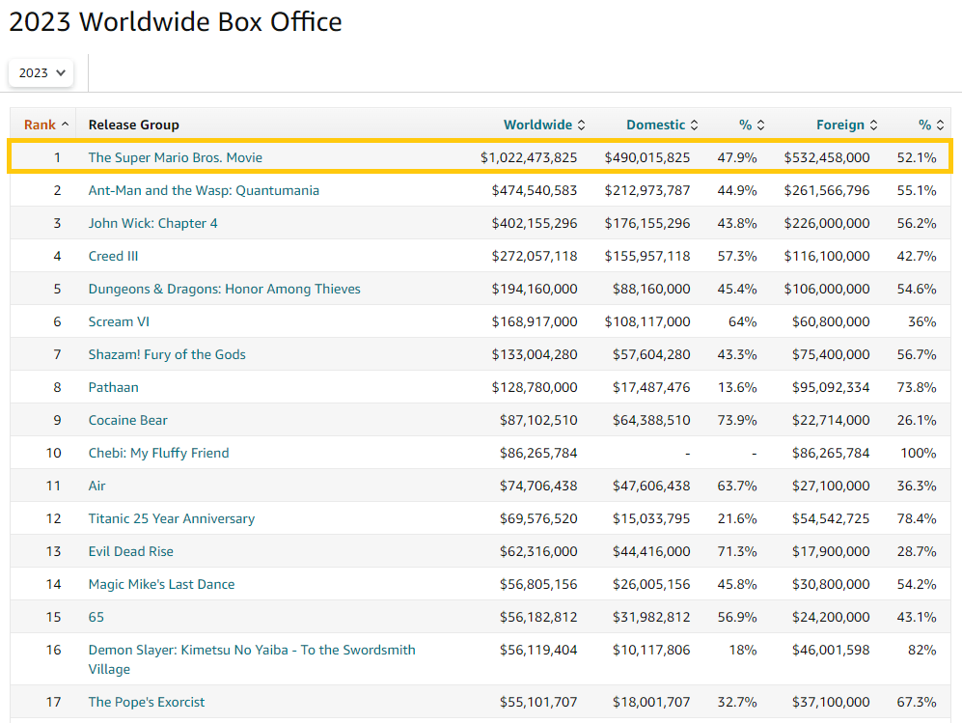Select Titanic foreign gross $54,542,725
Screen dimensions: 962x723
click(831, 518)
